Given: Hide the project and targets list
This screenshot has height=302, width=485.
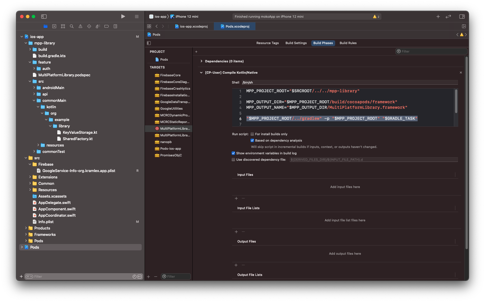Looking at the screenshot, I should 149,43.
